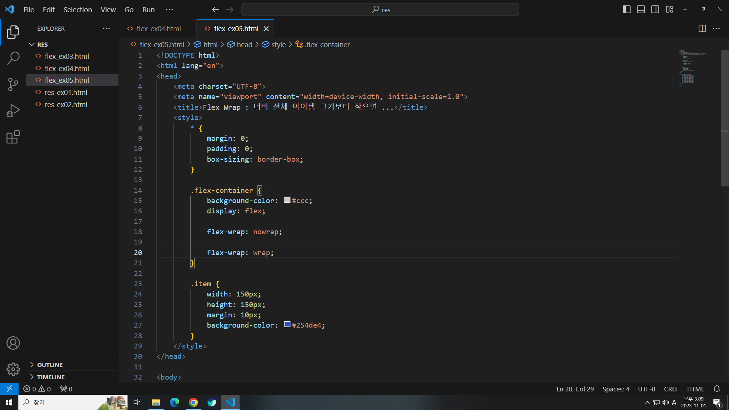Toggle the bottom panel layout button

click(641, 9)
